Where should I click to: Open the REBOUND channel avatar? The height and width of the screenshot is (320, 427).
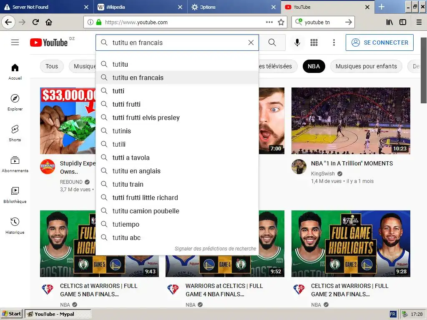point(48,167)
